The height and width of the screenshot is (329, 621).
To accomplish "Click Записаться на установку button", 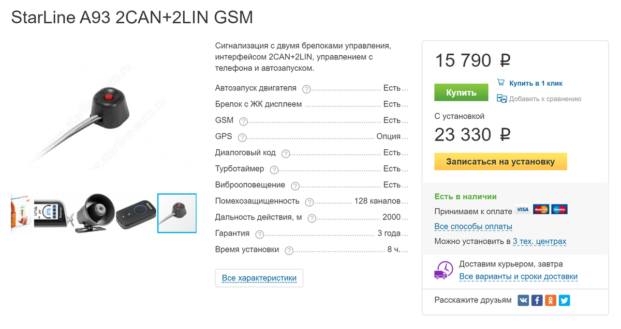I will pos(500,162).
